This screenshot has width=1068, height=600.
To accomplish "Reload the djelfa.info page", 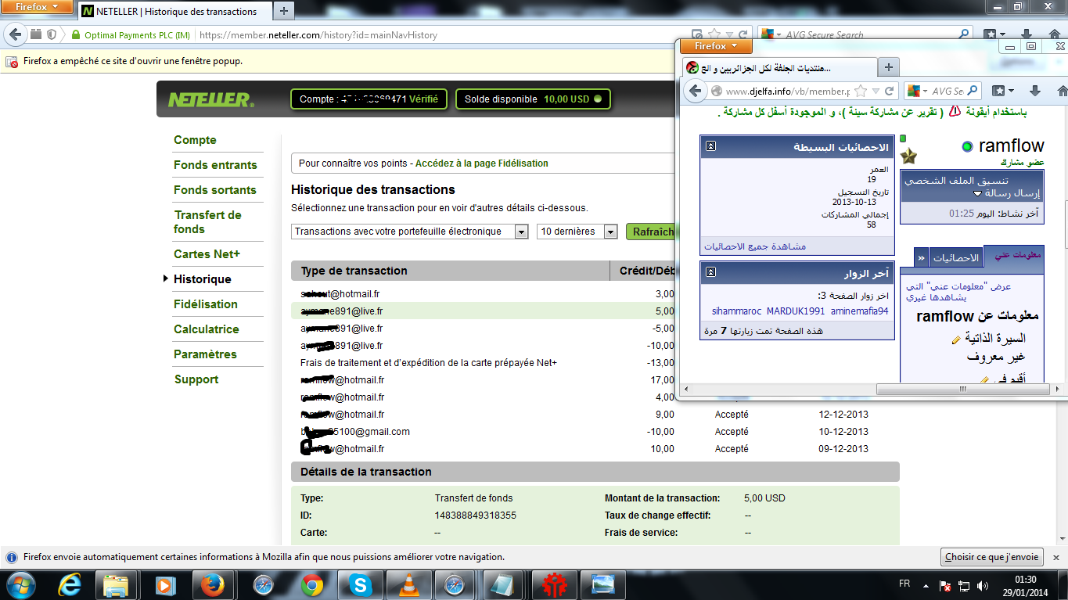I will [889, 91].
